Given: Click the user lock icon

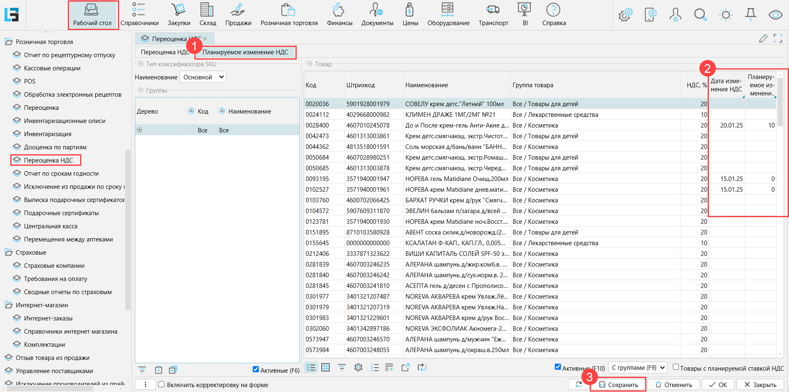Looking at the screenshot, I should click(675, 15).
